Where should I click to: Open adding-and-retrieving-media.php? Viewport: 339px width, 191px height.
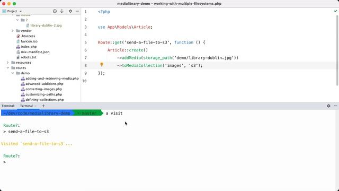tap(52, 79)
